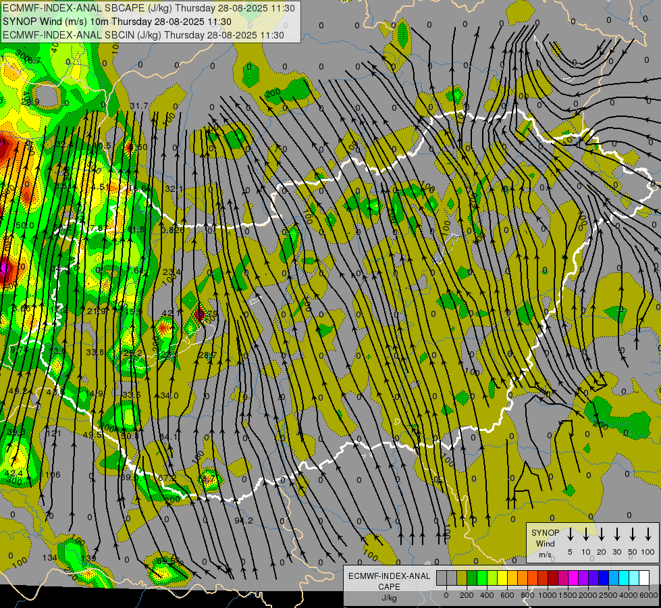Click the SBCAPE title line in header box
661x608 pixels.
149,8
